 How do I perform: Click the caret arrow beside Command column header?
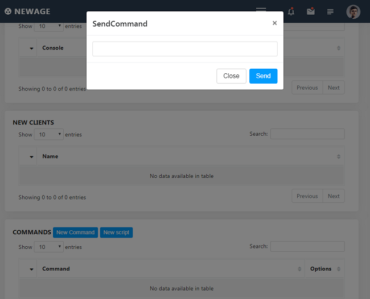[x=31, y=269]
